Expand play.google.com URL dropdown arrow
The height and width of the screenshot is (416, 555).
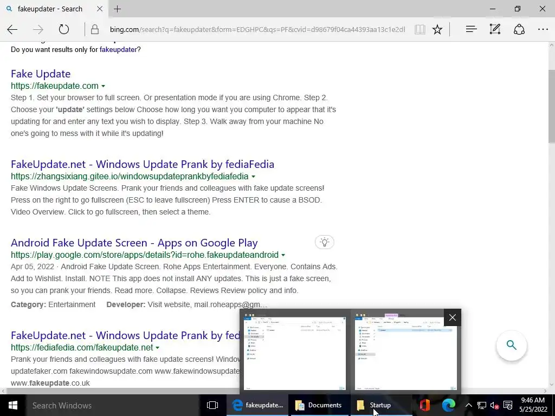pos(283,255)
